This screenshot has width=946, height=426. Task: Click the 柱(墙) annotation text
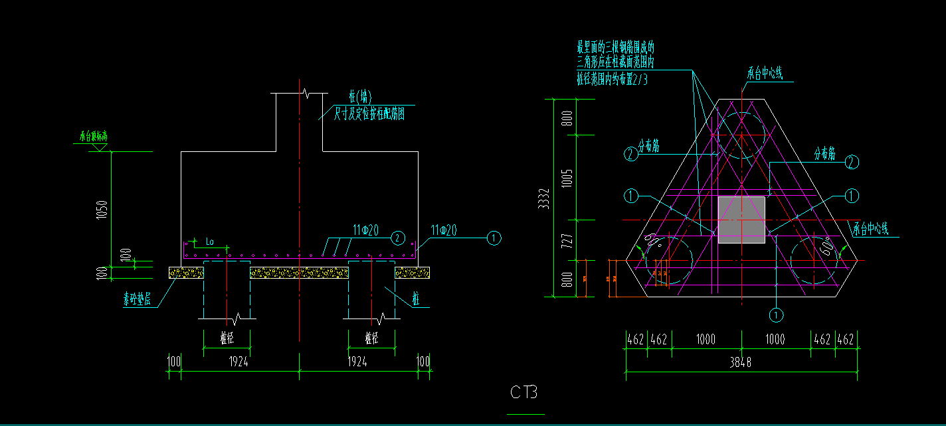point(361,97)
